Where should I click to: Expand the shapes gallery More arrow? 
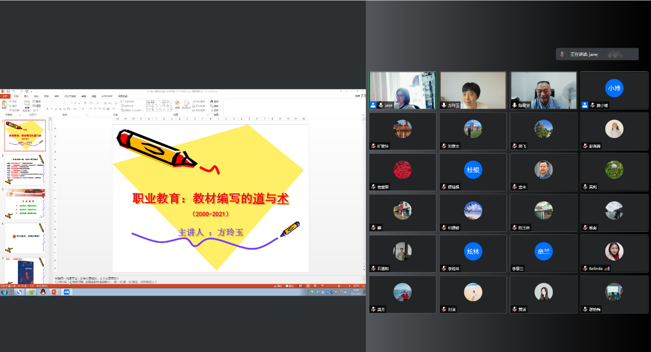171,110
